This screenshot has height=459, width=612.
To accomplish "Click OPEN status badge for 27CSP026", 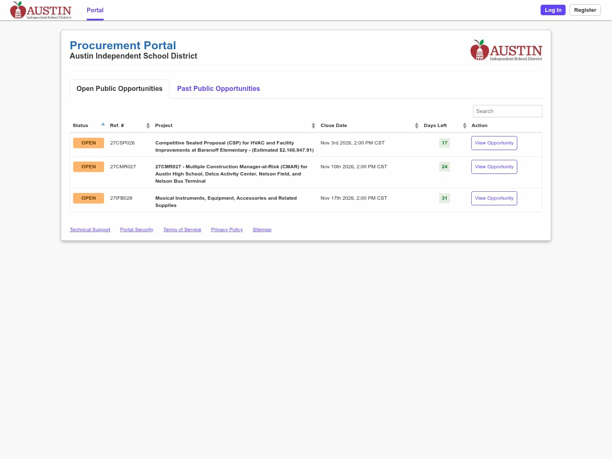I will (x=88, y=143).
